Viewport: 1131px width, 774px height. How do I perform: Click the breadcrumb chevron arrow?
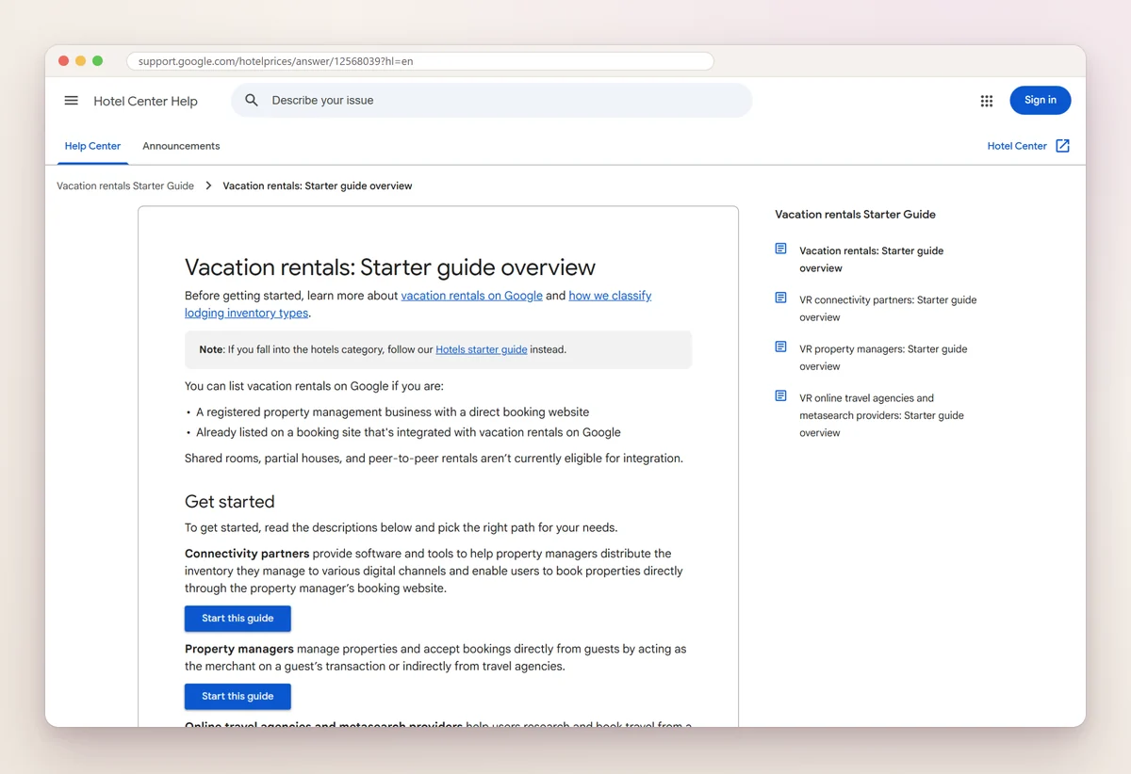208,185
